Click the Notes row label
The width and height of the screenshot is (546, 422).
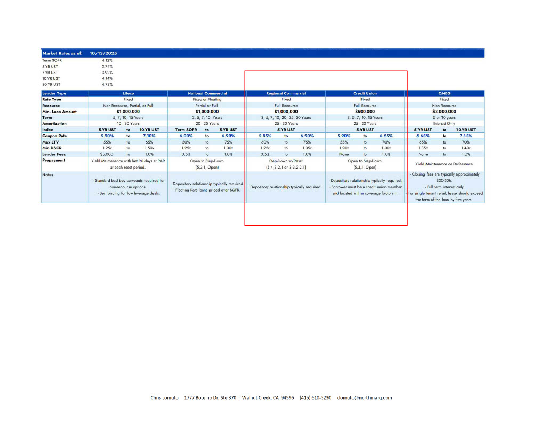point(47,174)
